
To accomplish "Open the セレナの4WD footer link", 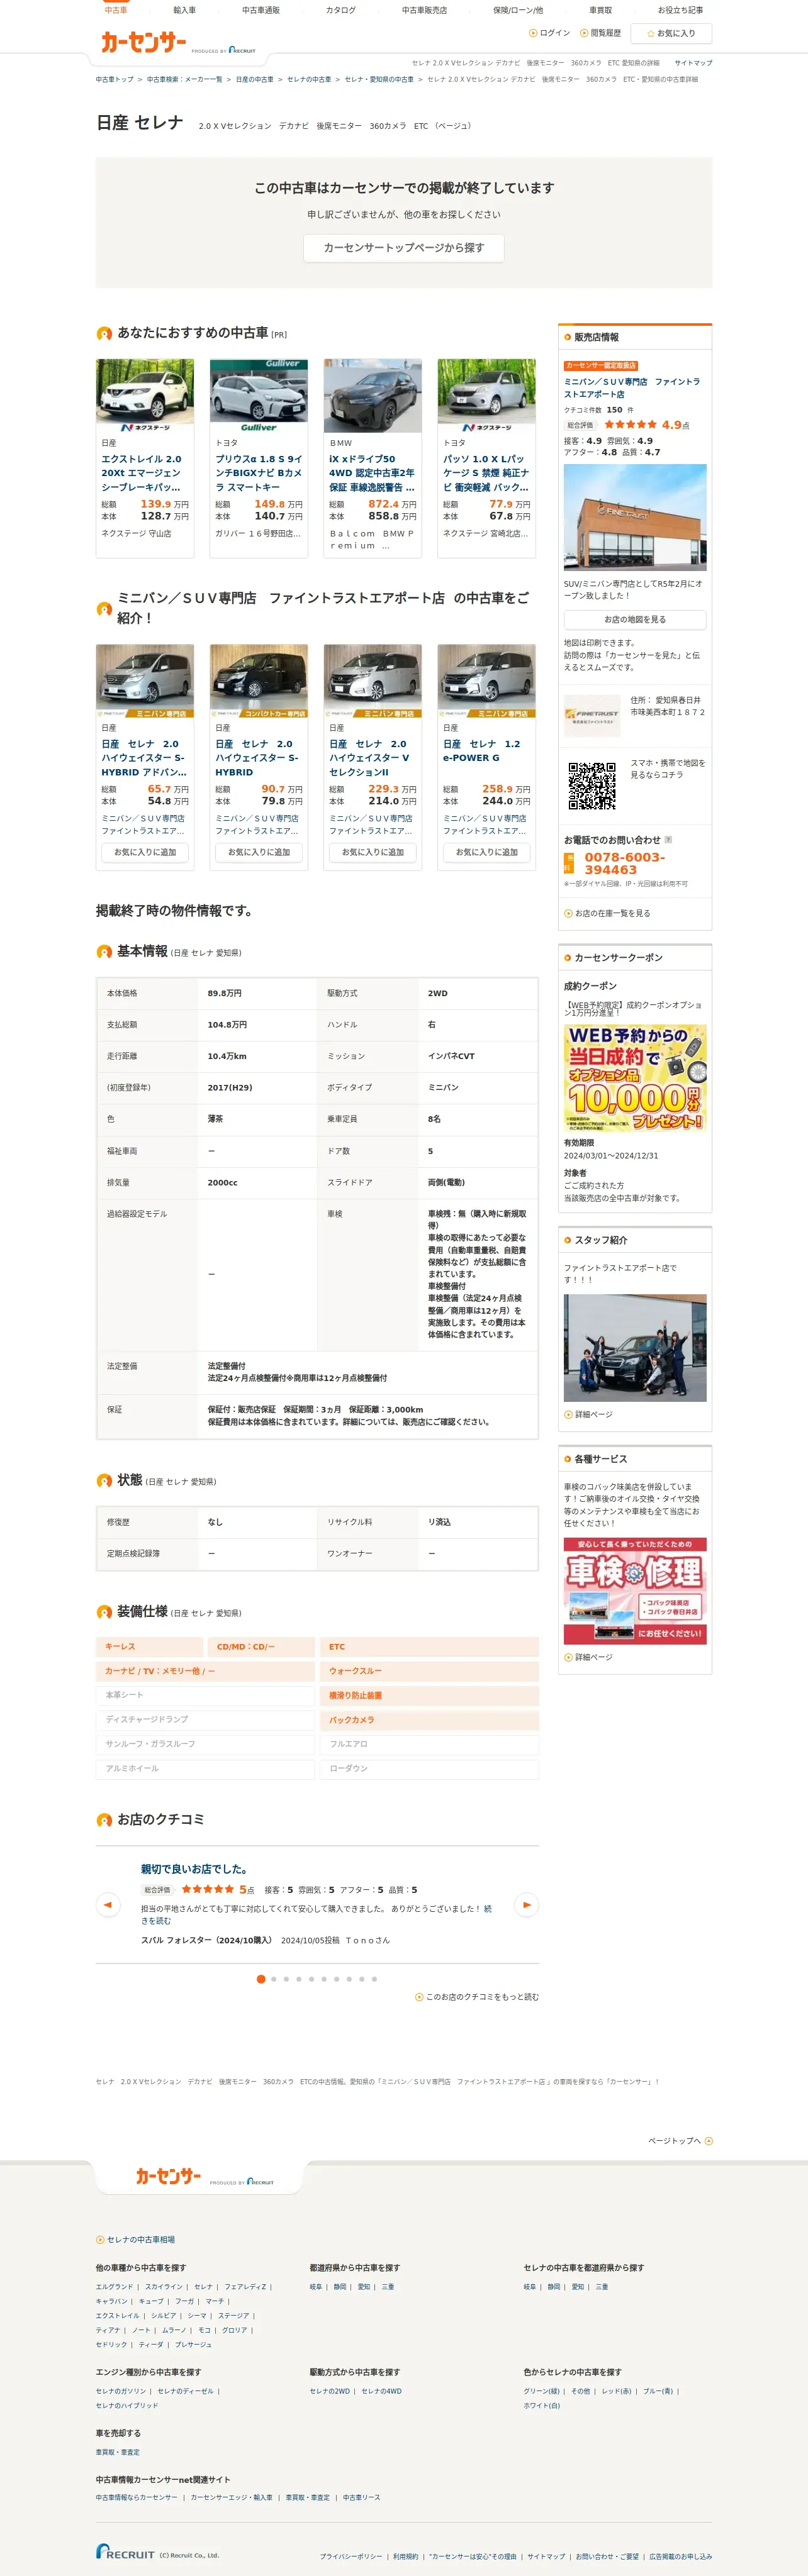I will (x=382, y=2391).
